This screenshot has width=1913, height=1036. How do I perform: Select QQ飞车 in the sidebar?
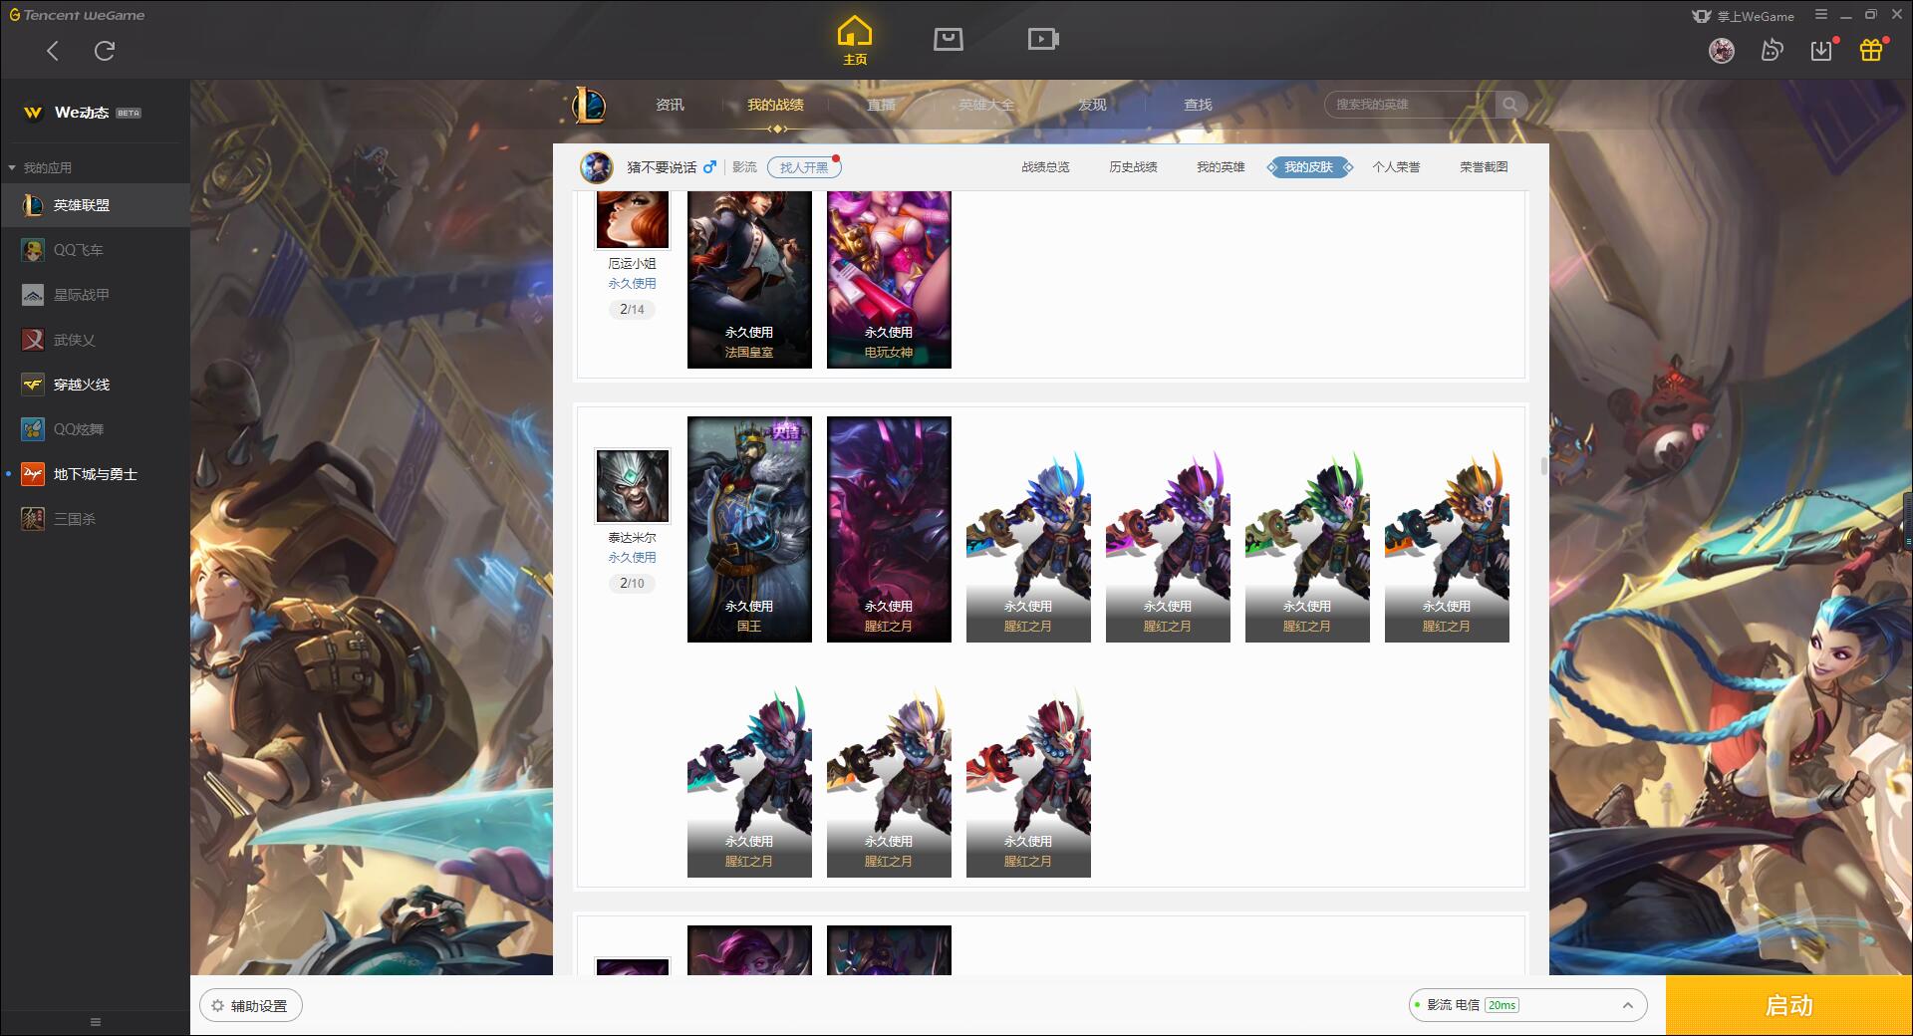pos(95,250)
